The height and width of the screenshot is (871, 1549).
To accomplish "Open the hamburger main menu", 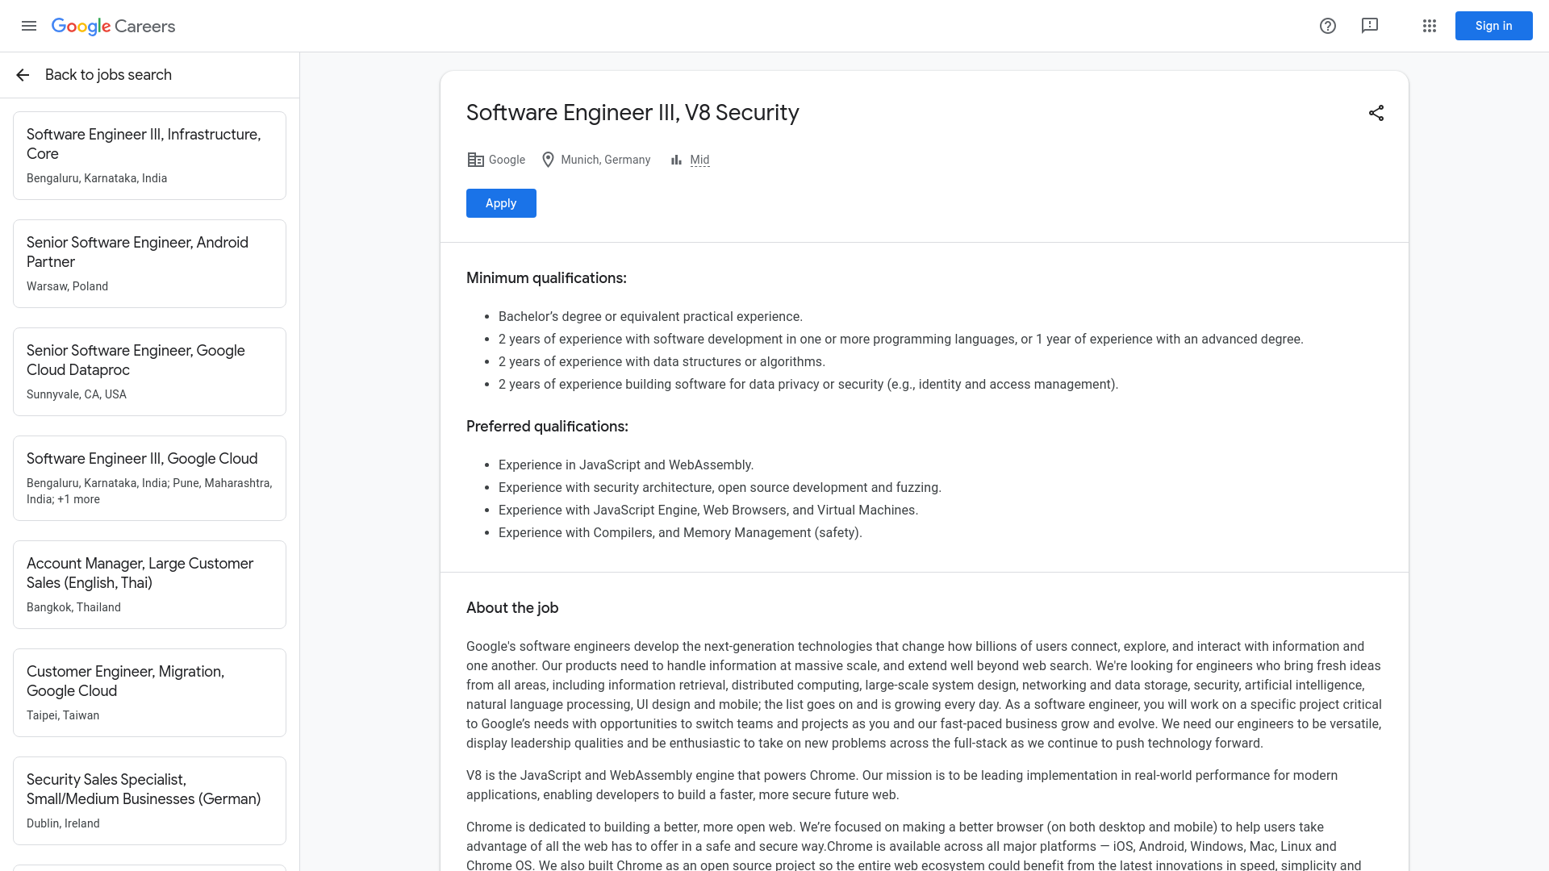I will (x=29, y=26).
